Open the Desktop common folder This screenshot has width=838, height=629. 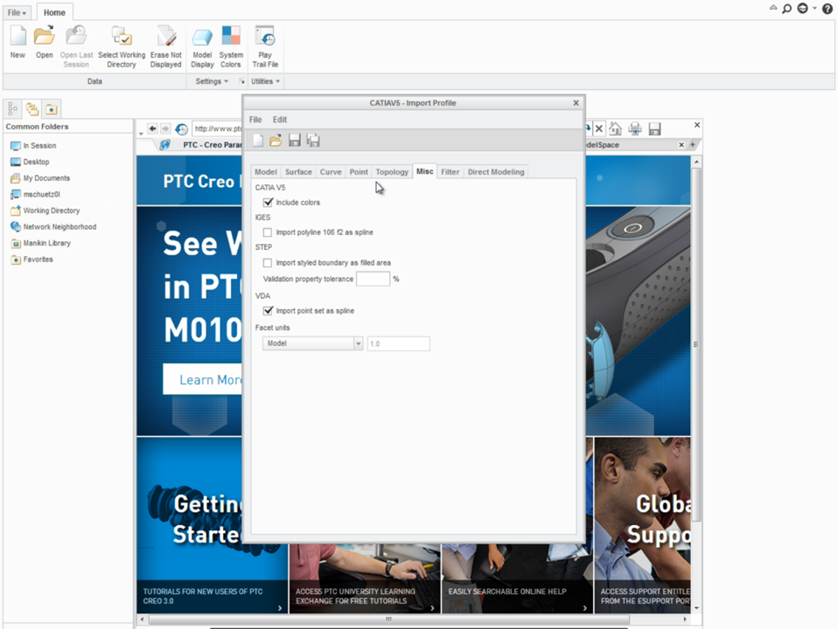[30, 162]
